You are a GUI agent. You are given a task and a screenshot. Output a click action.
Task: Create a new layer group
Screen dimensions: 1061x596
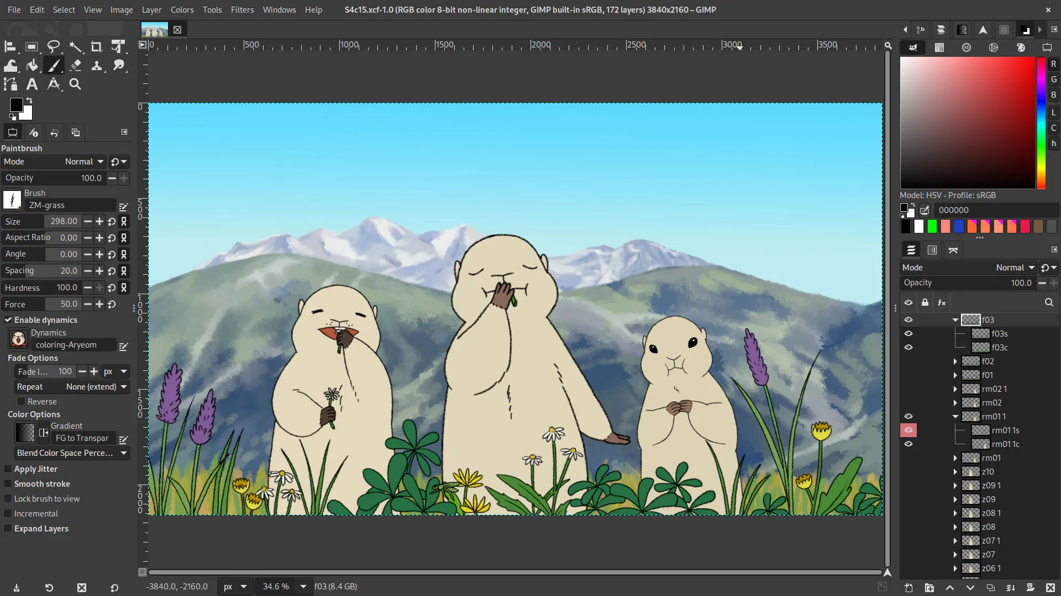click(929, 588)
